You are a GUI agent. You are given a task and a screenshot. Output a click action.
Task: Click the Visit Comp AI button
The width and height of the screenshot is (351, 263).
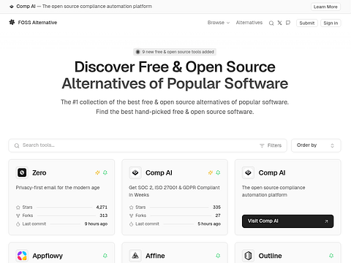click(287, 221)
